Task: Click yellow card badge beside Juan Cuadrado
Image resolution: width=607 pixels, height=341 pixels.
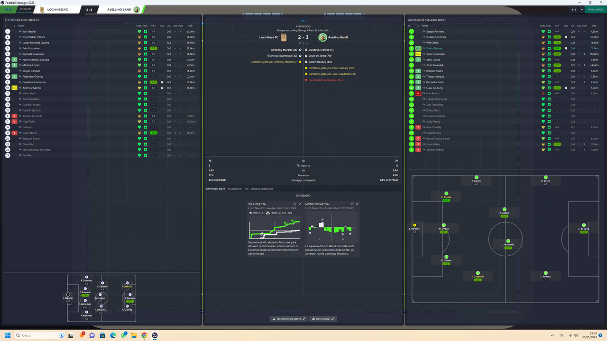Action: 418,54
